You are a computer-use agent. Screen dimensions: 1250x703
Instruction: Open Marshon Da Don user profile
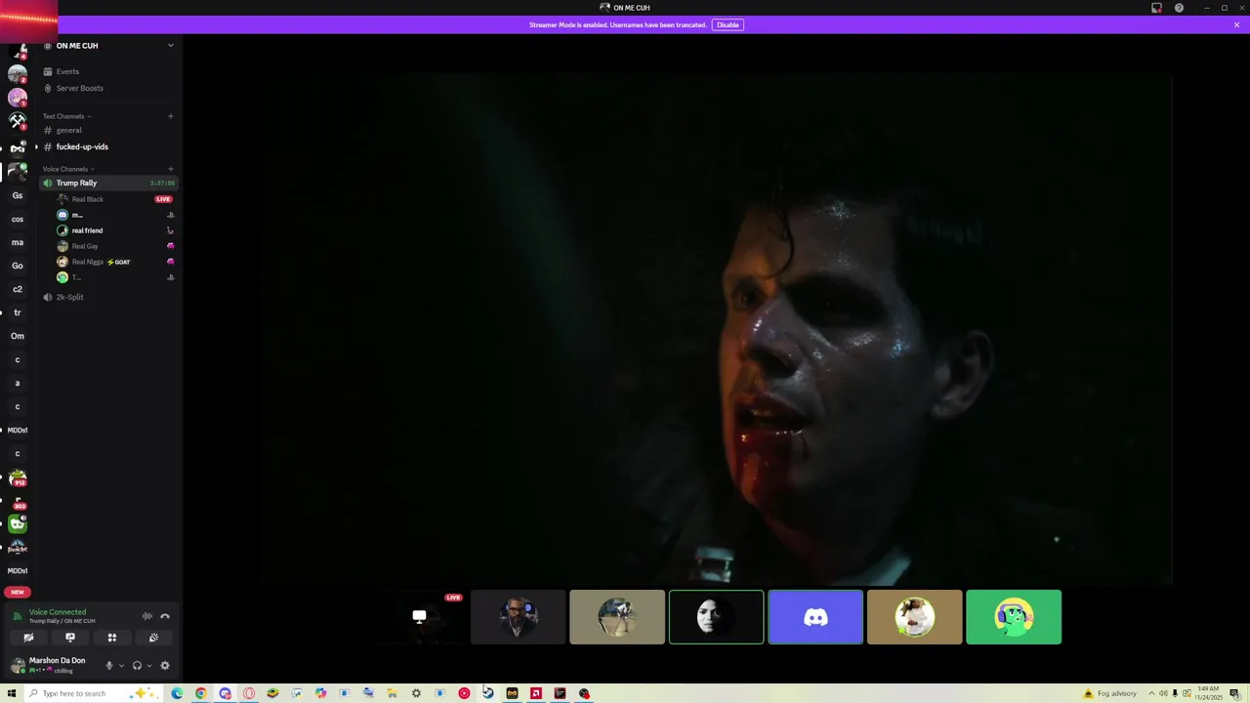[x=49, y=665]
